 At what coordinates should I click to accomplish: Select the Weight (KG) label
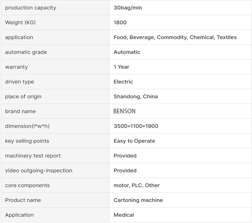pos(20,22)
